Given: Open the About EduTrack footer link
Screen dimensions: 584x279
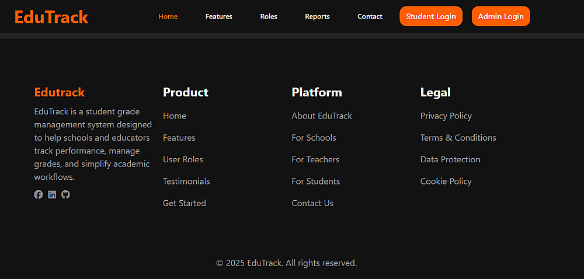Looking at the screenshot, I should pos(322,116).
